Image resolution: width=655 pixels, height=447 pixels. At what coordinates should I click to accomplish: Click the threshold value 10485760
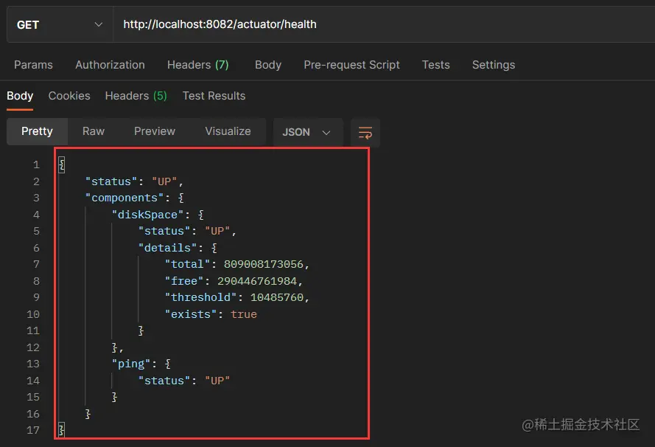[277, 297]
